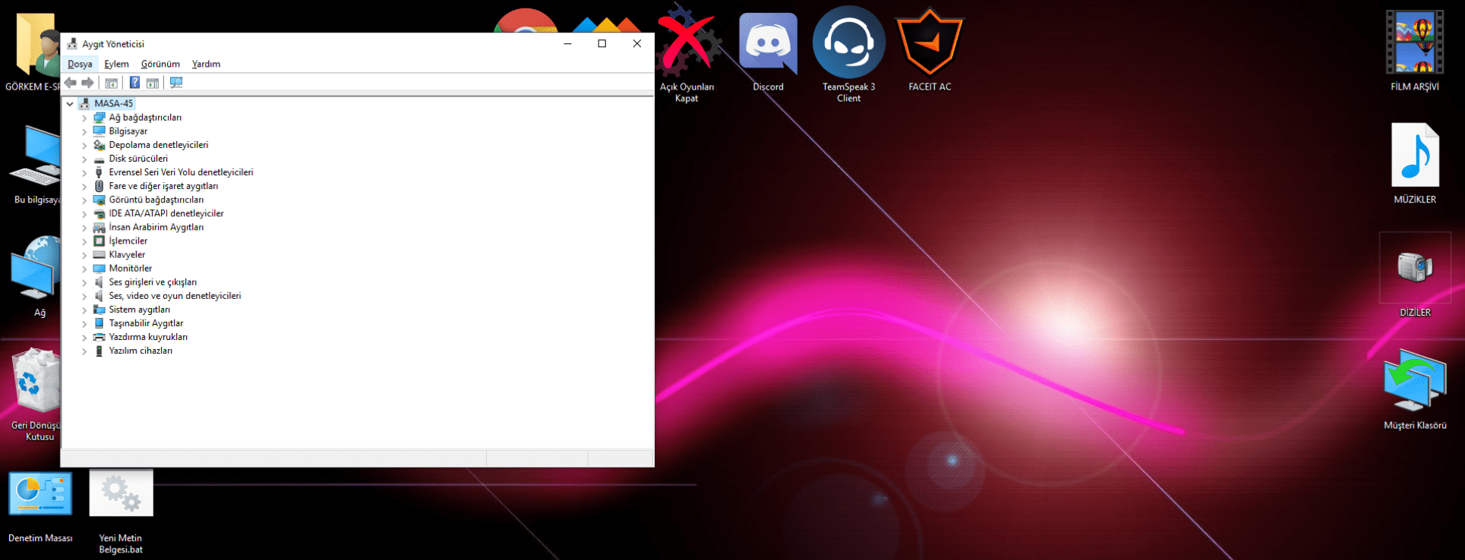Expand Evrensel Seri Veri Yolu denetleyicileri
Viewport: 1465px width, 560px height.
[84, 173]
